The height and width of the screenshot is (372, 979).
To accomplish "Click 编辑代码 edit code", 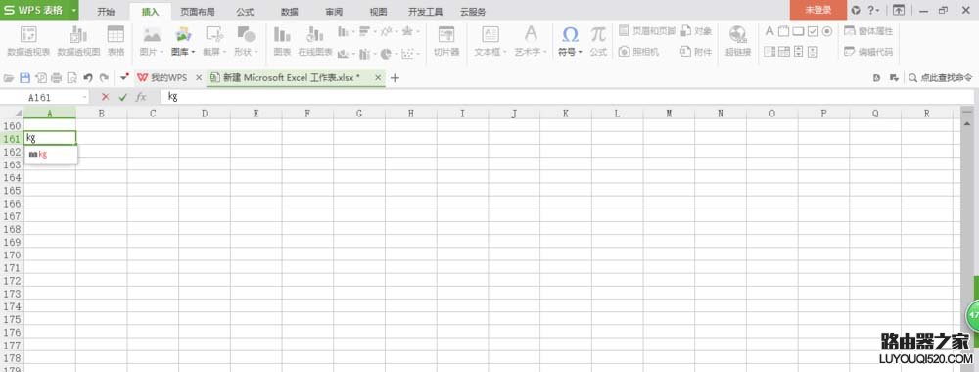I will (x=867, y=52).
